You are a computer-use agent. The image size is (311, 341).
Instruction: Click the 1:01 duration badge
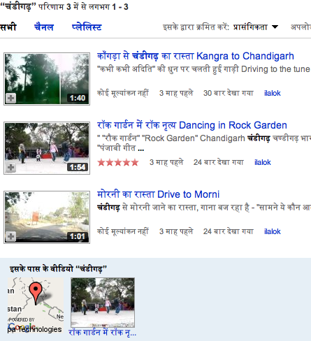point(78,236)
